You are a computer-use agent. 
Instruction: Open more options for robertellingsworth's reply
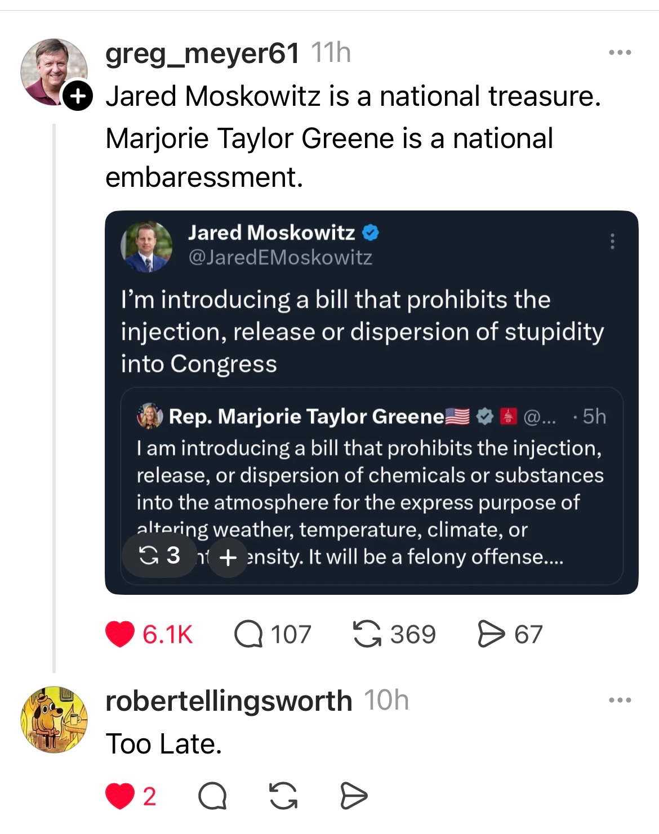click(620, 701)
